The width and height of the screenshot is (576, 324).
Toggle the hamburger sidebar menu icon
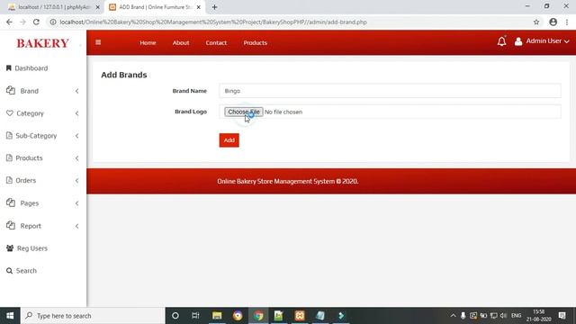[x=98, y=42]
